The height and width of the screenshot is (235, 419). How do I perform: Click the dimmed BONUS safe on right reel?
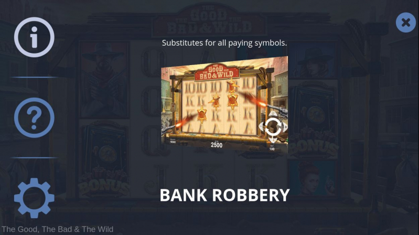(313, 120)
